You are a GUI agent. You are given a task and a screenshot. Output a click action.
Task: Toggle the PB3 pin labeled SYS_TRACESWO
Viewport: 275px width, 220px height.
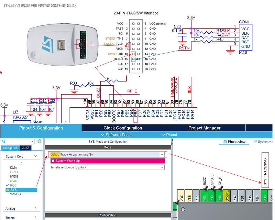point(264,197)
